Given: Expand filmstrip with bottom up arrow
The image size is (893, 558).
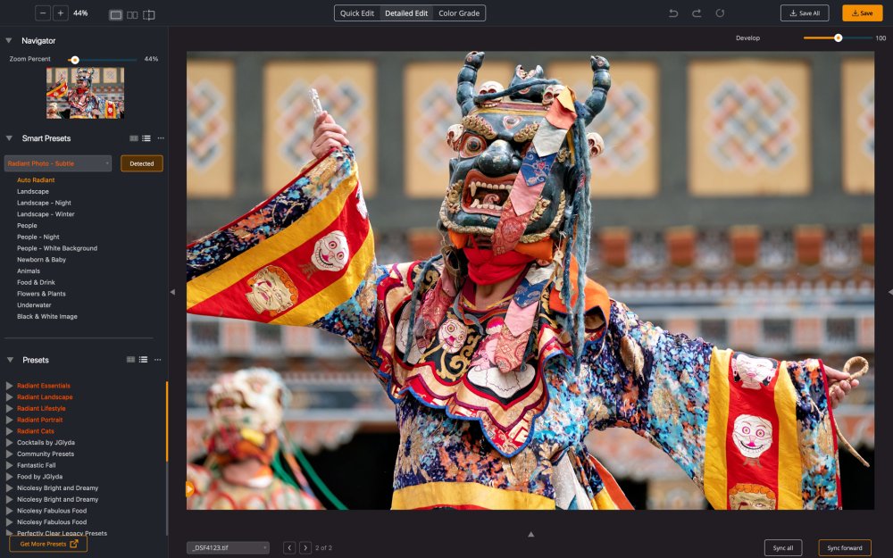Looking at the screenshot, I should click(x=530, y=534).
